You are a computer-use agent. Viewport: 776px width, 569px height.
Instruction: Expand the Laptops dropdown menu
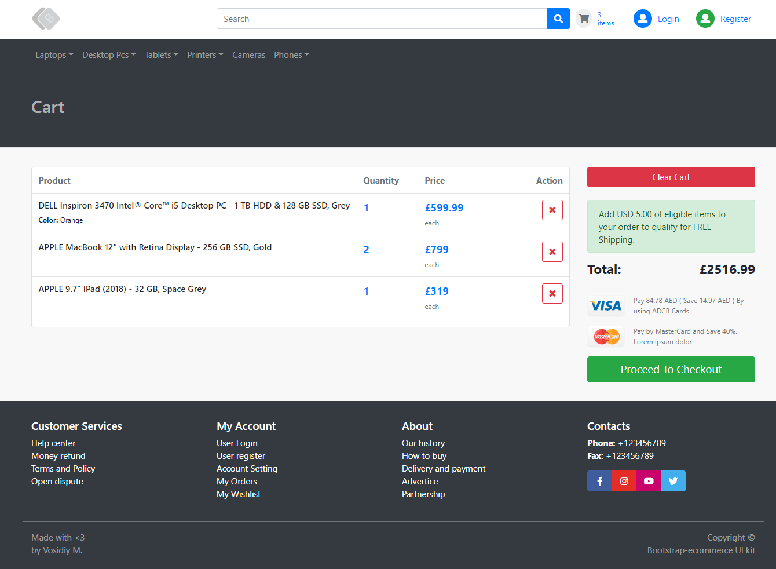[54, 55]
